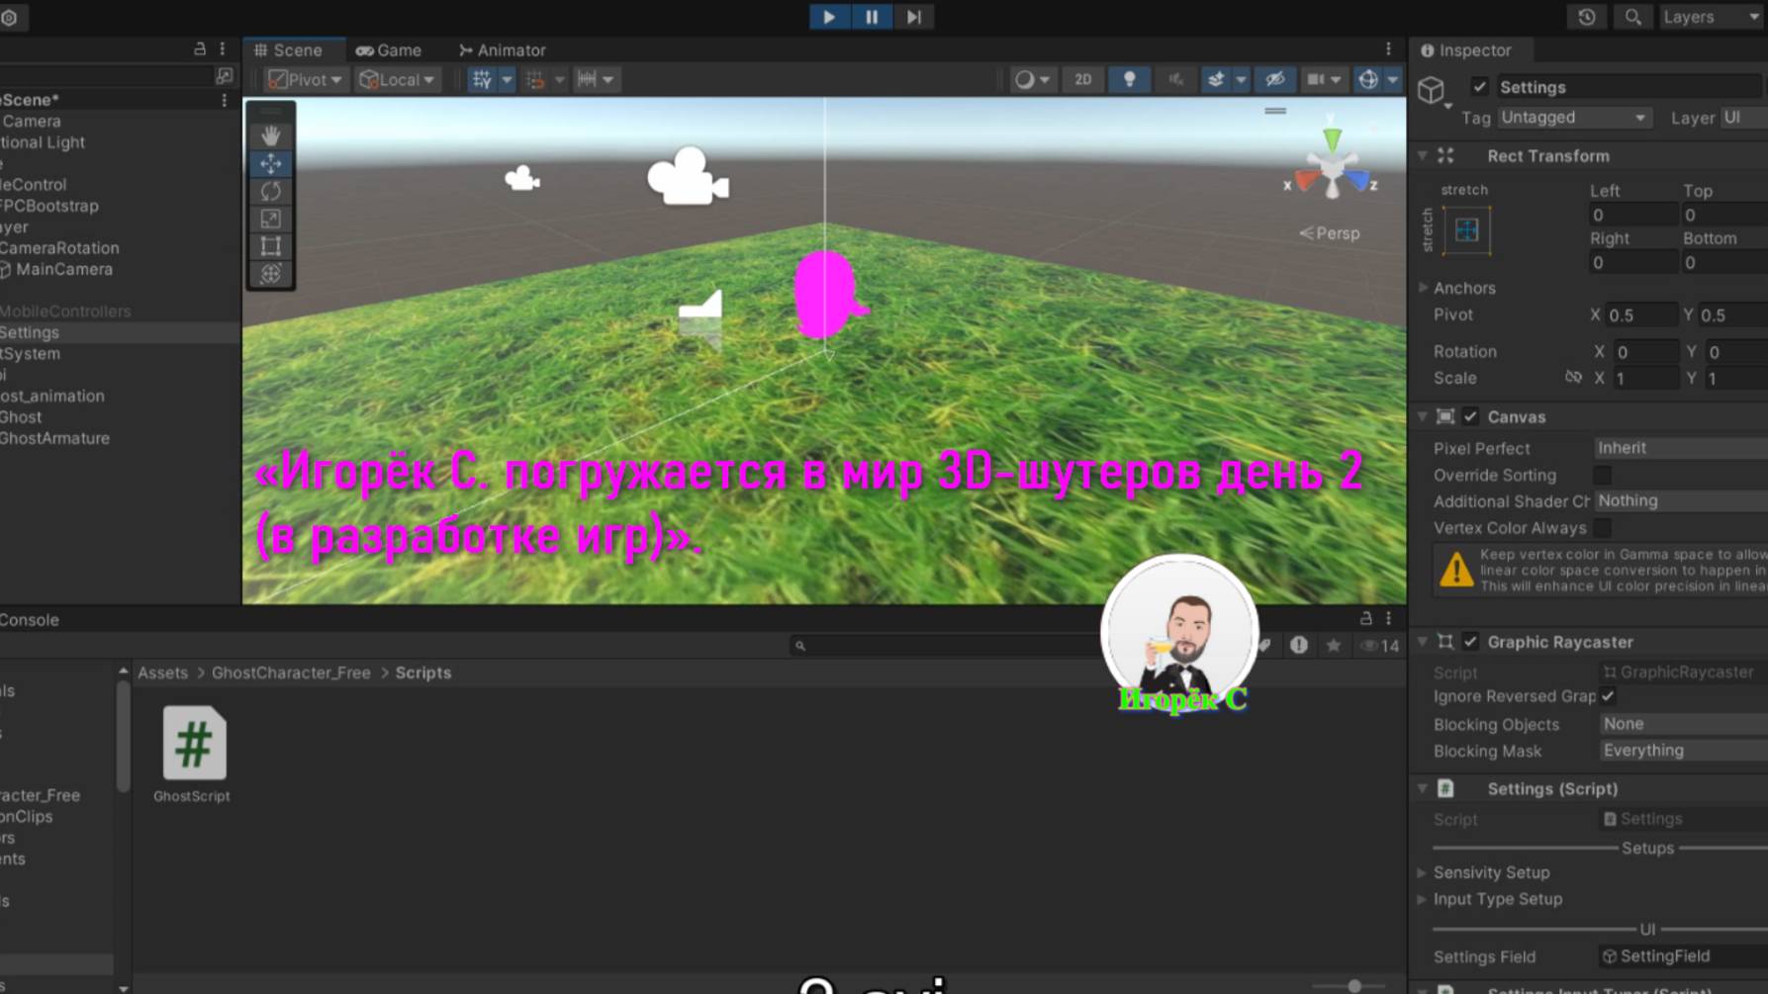
Task: Toggle scene view lighting
Action: [x=1130, y=80]
